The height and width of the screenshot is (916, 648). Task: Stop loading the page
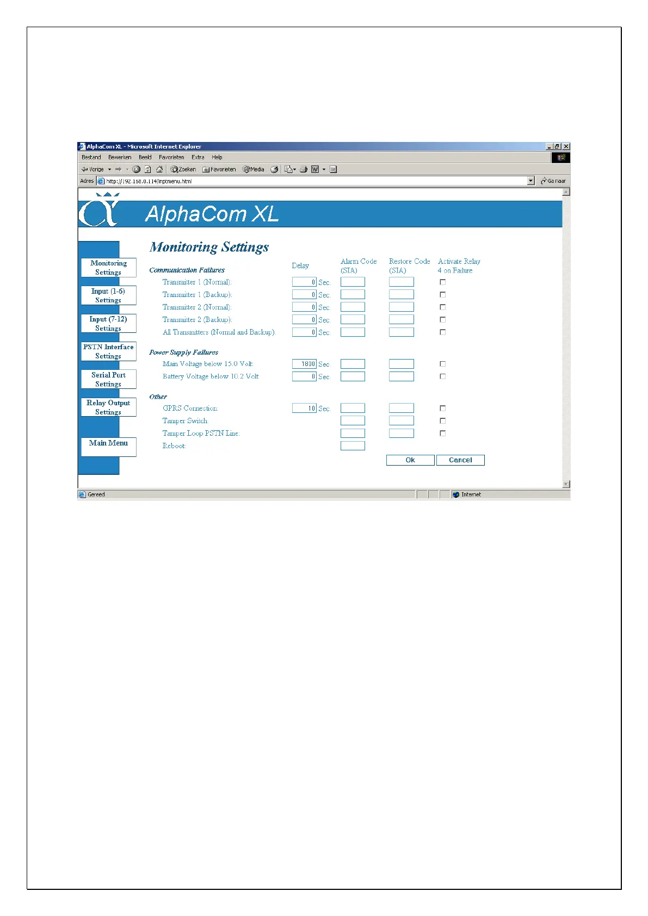pos(137,169)
